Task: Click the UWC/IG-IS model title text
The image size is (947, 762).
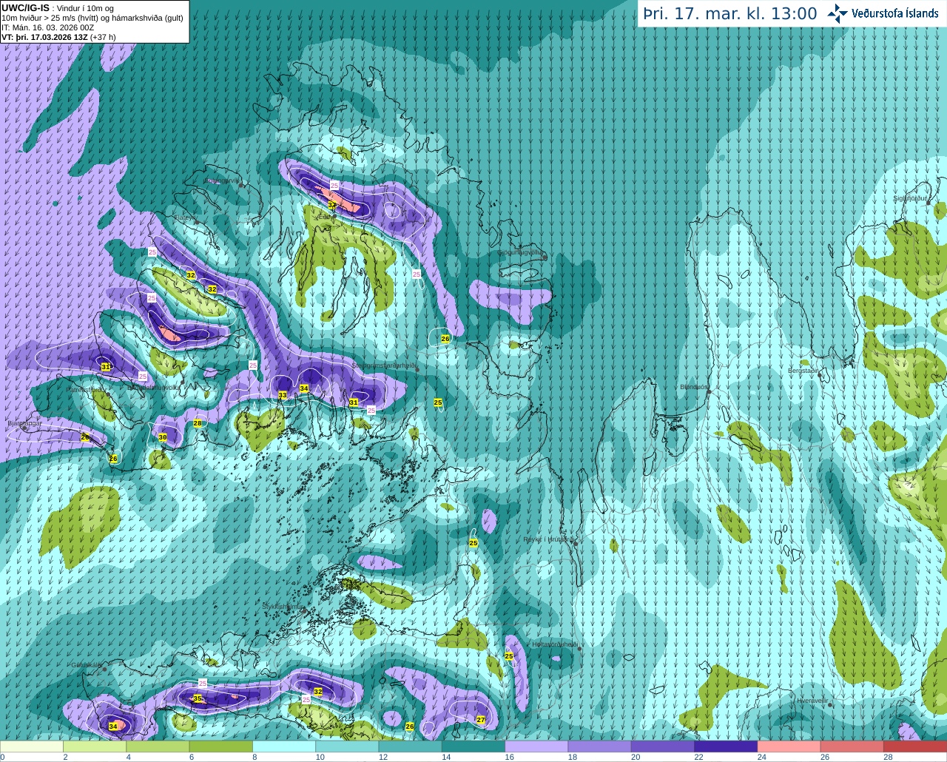Action: (x=26, y=7)
